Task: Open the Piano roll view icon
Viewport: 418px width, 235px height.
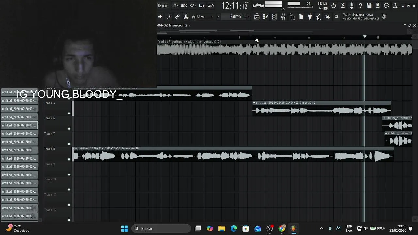Action: (266, 17)
